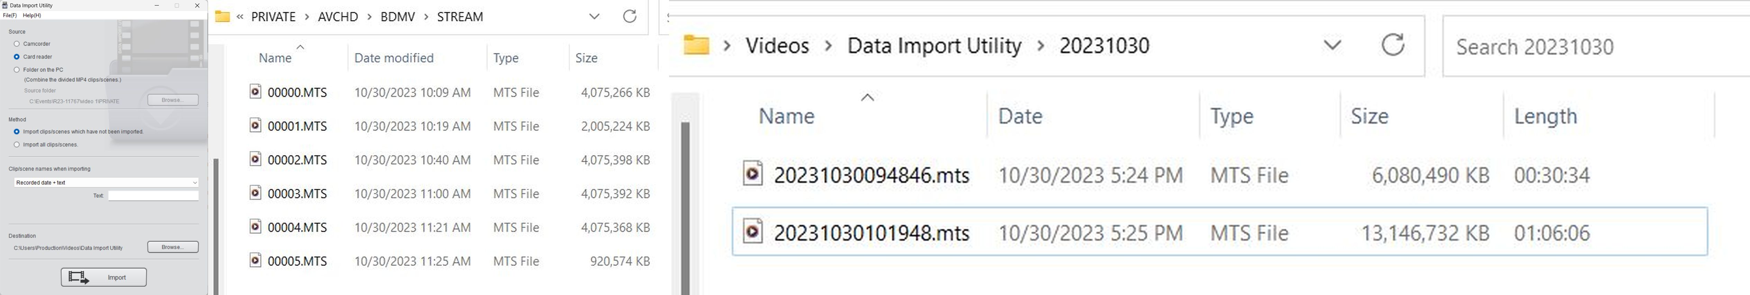Open the Help(H) menu
This screenshot has width=1750, height=295.
32,16
